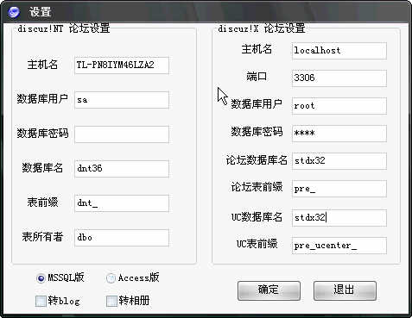Click the masked discuz!X 数据库密码 field
The height and width of the screenshot is (318, 412).
(339, 134)
